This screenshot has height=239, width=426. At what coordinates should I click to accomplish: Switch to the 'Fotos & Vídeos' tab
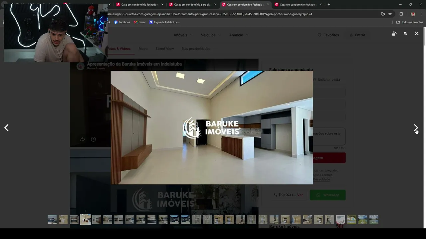[x=119, y=49]
